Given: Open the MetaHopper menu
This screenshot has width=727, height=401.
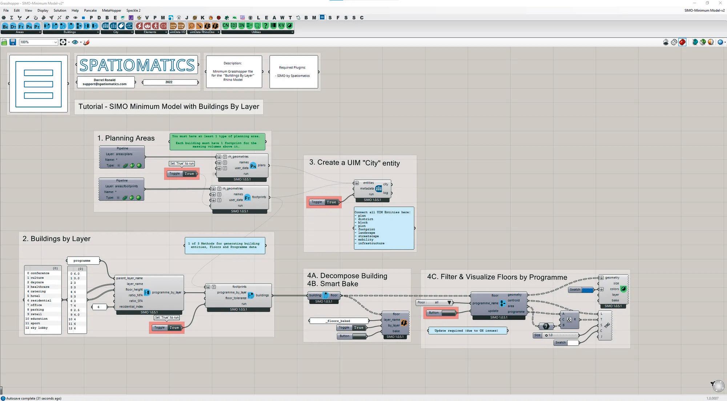Looking at the screenshot, I should 112,11.
